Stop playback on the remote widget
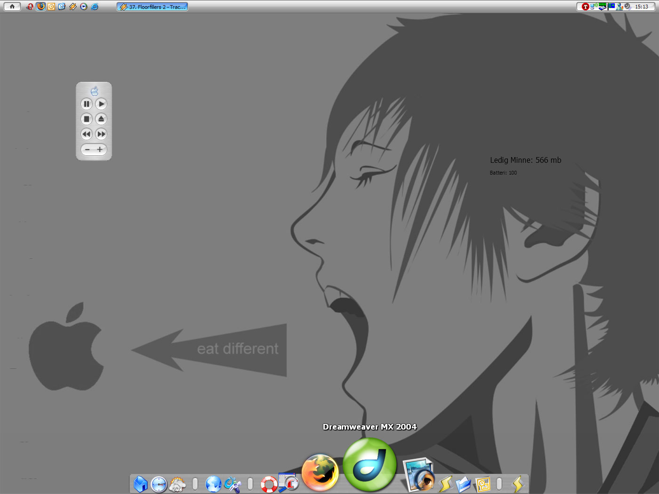 [87, 119]
